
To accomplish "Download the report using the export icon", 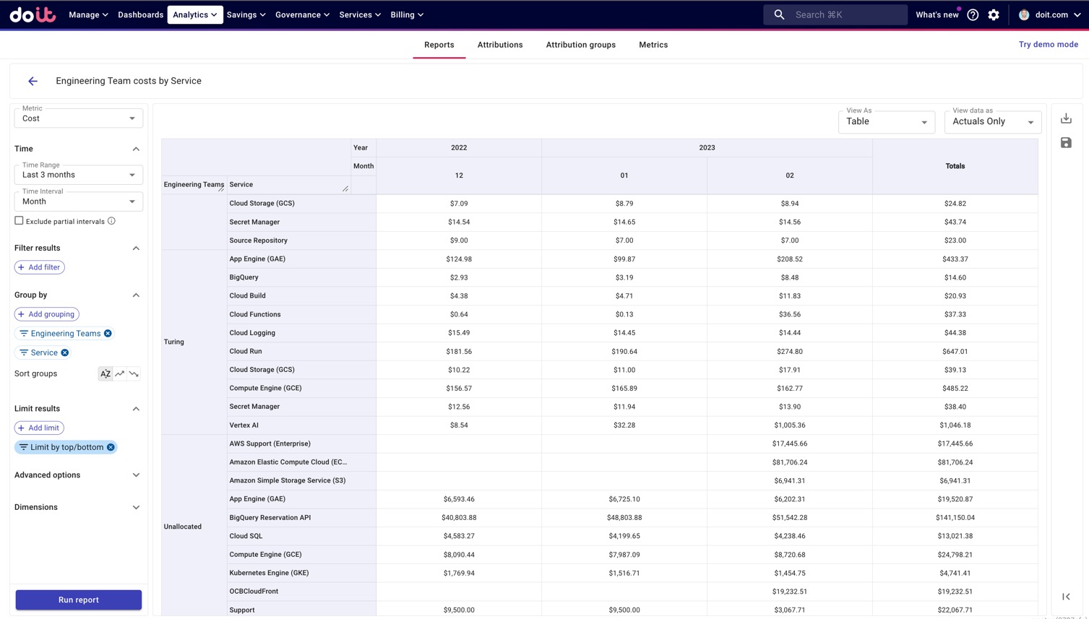I will point(1066,118).
